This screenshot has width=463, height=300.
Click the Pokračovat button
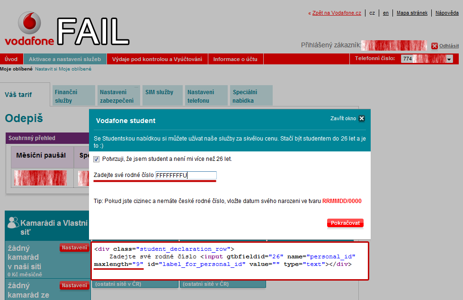pyautogui.click(x=345, y=223)
